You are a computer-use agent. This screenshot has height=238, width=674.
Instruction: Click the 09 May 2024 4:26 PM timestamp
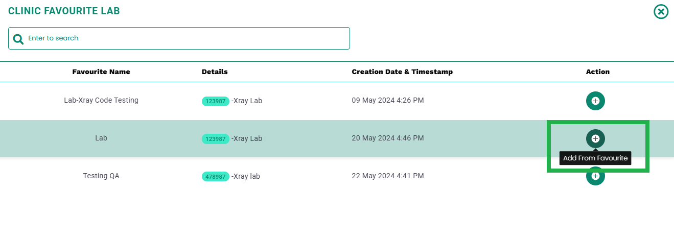coord(388,100)
